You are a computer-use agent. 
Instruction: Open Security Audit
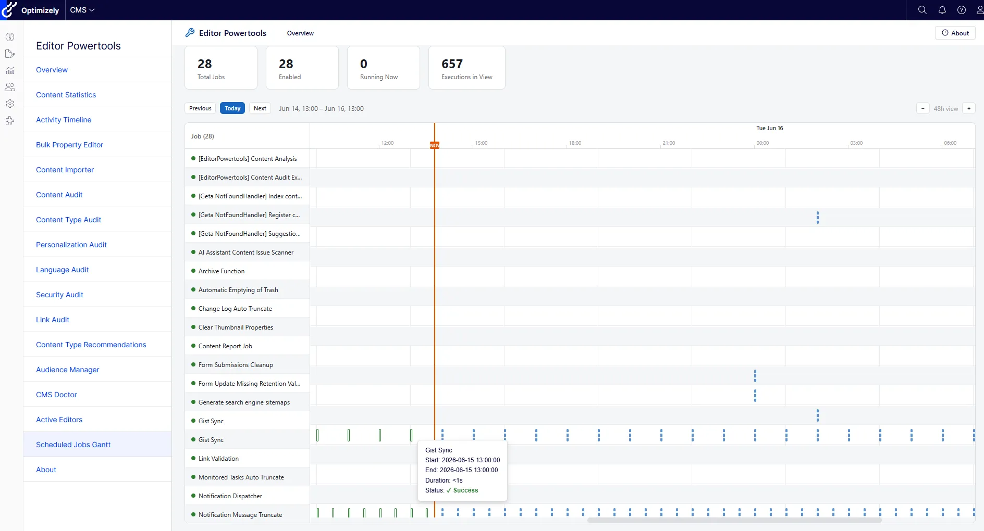coord(97,295)
